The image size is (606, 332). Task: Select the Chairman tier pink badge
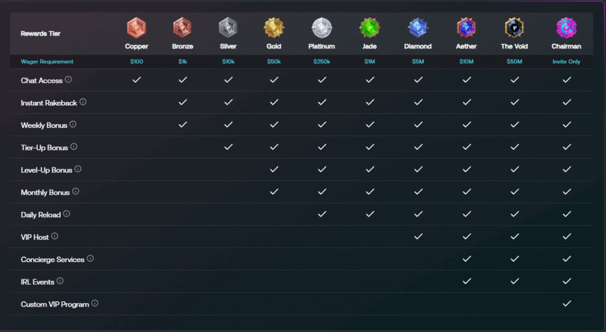coord(566,28)
